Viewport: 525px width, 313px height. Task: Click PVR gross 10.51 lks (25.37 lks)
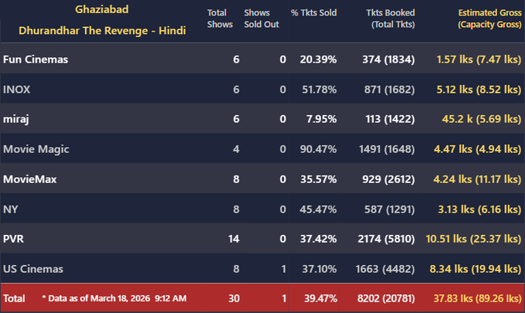click(x=473, y=239)
